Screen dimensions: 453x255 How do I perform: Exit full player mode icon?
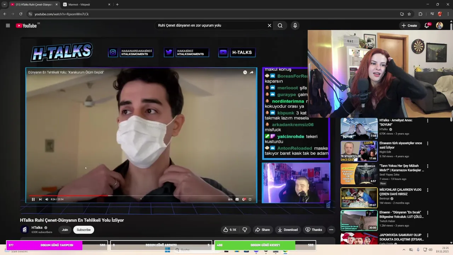point(250,199)
